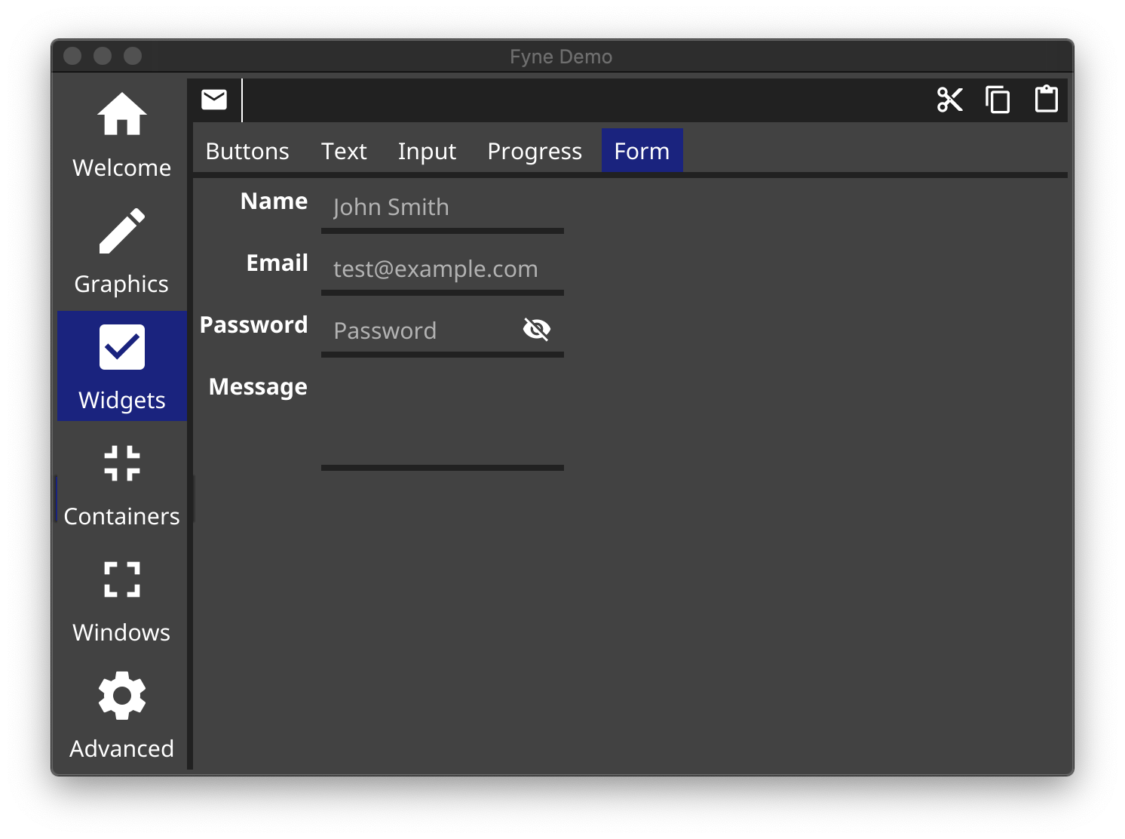Click the Widgets checkmark sidebar icon
The height and width of the screenshot is (839, 1125).
click(121, 346)
